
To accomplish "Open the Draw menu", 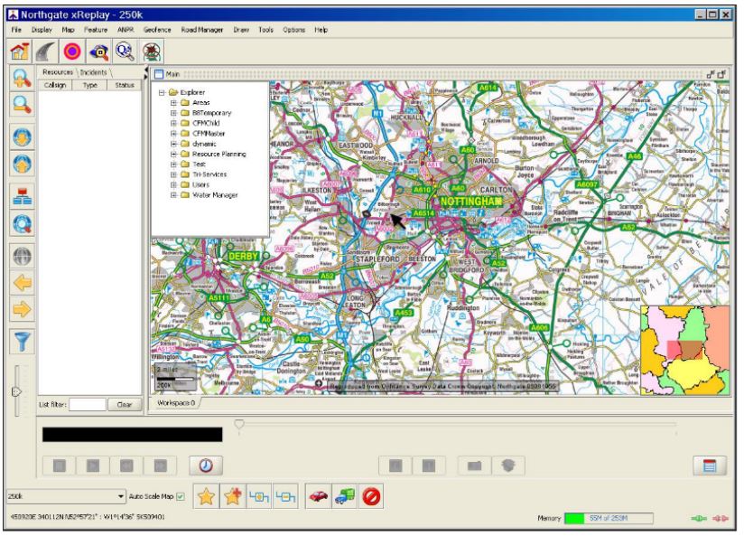I will click(241, 30).
